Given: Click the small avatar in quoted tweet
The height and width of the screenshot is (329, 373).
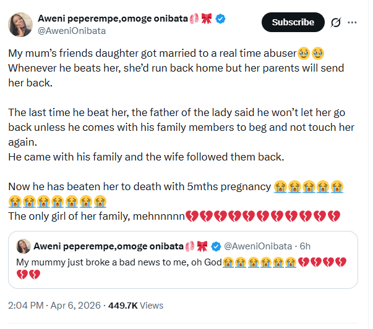Looking at the screenshot, I should tap(24, 246).
